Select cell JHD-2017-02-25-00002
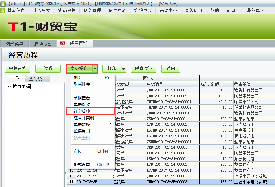 pos(173,182)
